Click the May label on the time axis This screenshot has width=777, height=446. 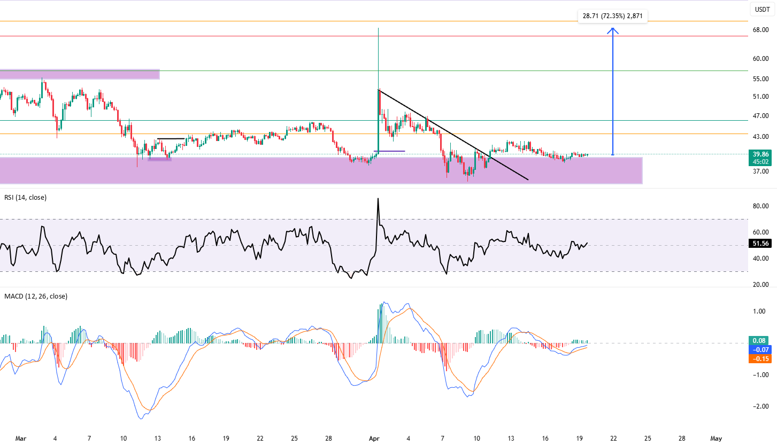click(716, 438)
